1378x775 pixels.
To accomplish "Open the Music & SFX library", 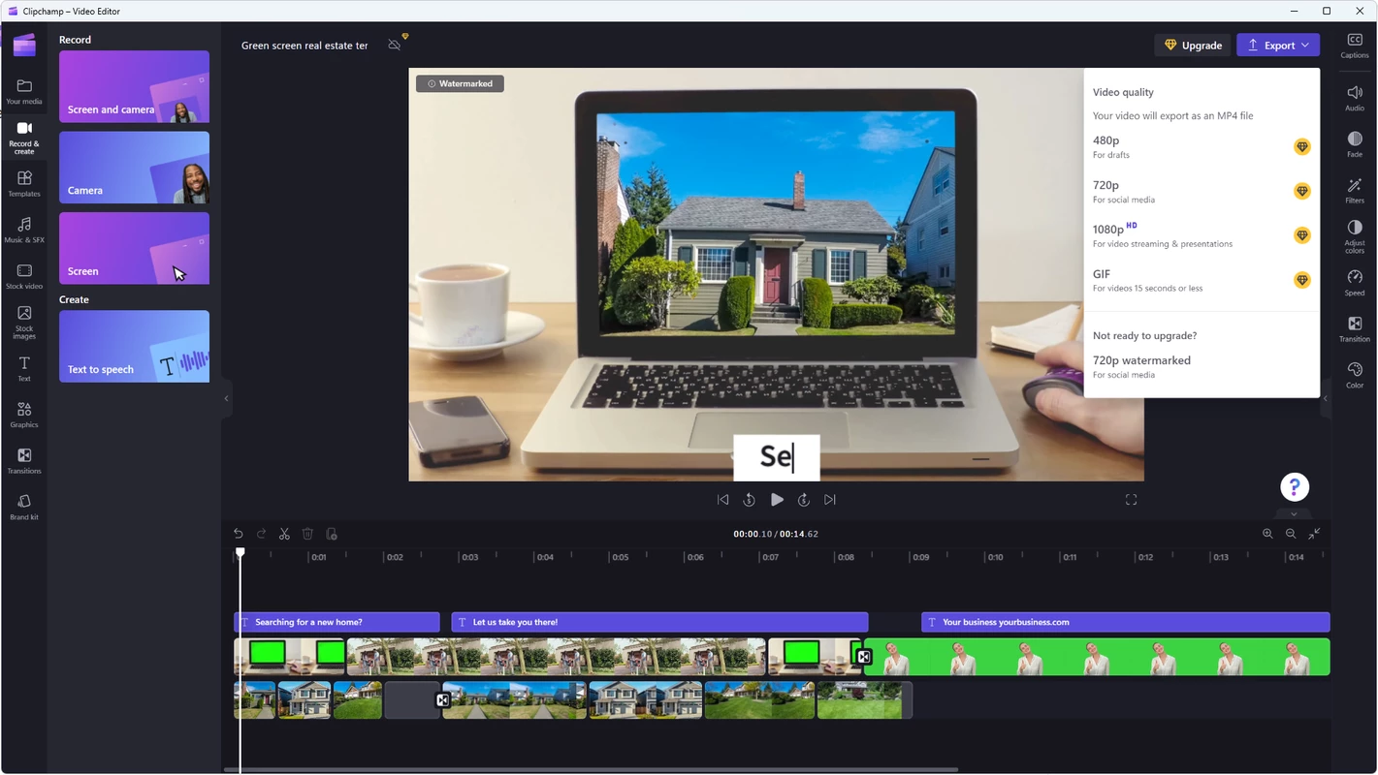I will (24, 230).
